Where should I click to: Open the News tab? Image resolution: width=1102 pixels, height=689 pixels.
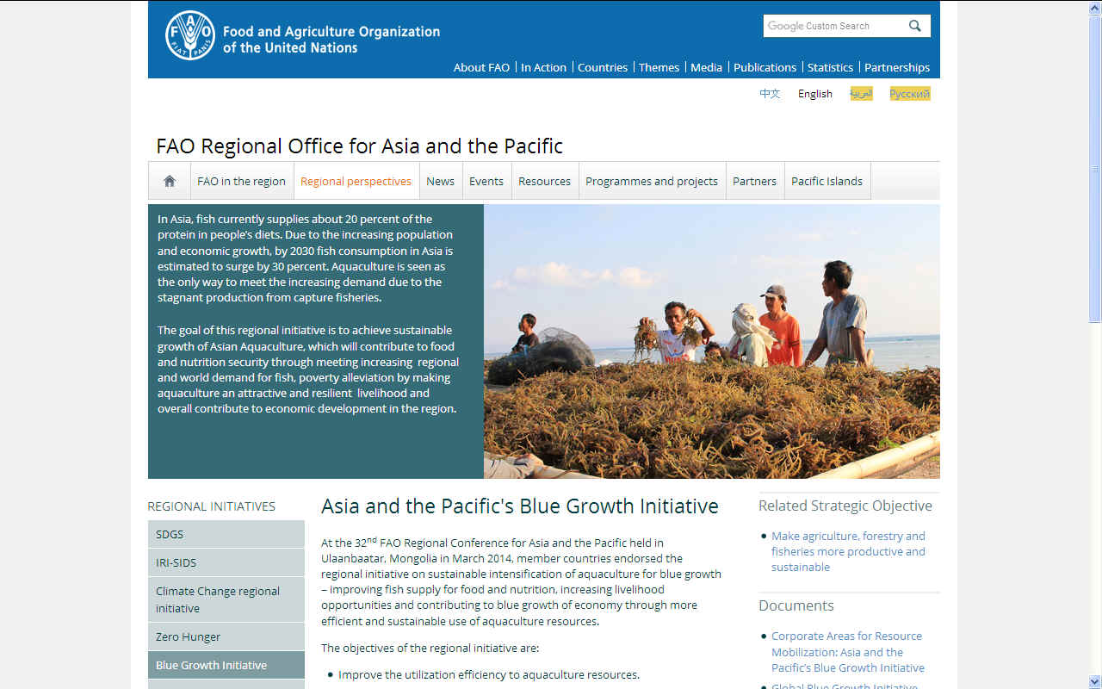point(440,181)
